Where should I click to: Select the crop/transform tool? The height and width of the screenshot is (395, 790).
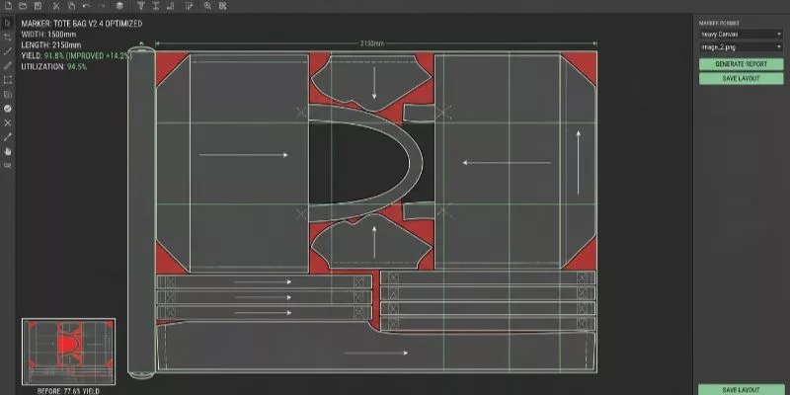(8, 38)
